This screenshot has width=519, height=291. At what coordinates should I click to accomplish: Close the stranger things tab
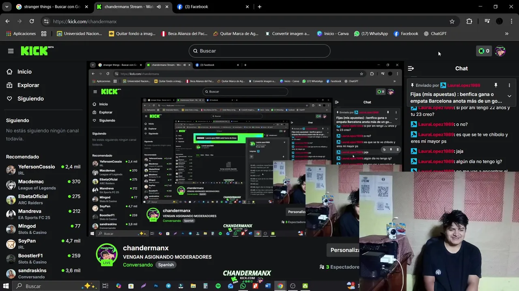86,7
